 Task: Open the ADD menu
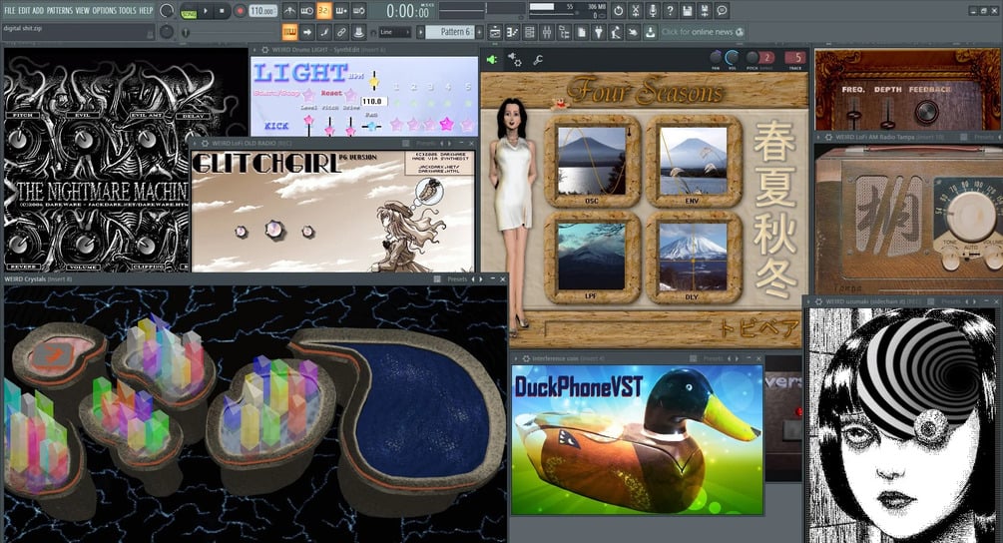tap(38, 11)
